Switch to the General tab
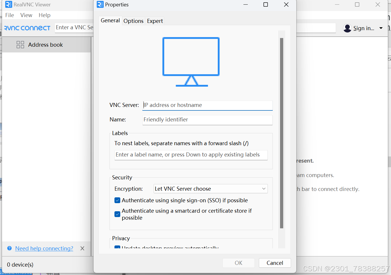The width and height of the screenshot is (391, 275). pos(110,21)
